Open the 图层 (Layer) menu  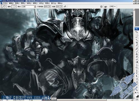[23, 3]
